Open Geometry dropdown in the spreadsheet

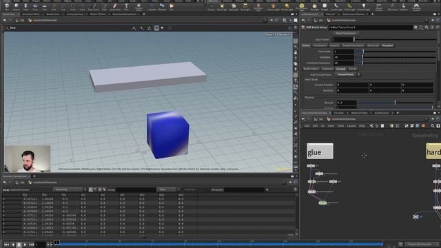tap(70, 190)
